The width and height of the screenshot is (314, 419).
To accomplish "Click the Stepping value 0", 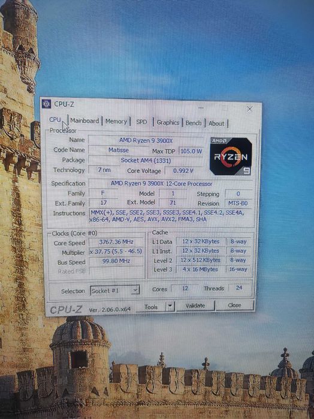I will point(238,194).
